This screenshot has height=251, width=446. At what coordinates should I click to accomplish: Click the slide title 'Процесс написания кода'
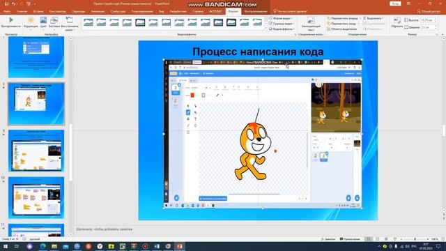(x=258, y=52)
